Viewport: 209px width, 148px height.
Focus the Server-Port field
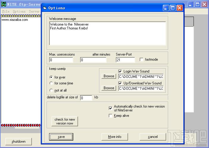[x=125, y=60]
